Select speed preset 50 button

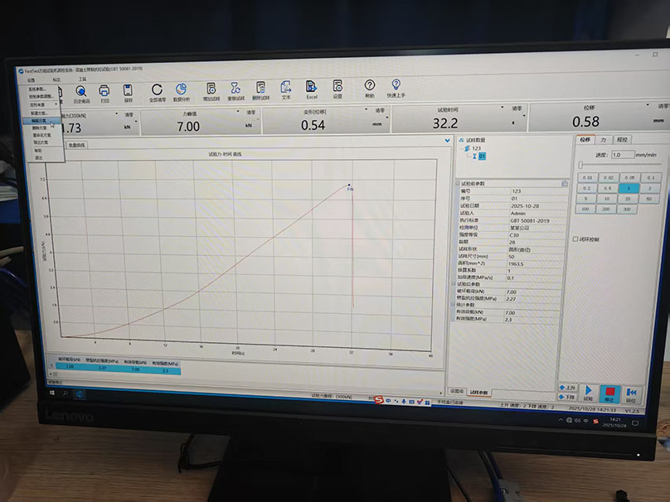(649, 199)
